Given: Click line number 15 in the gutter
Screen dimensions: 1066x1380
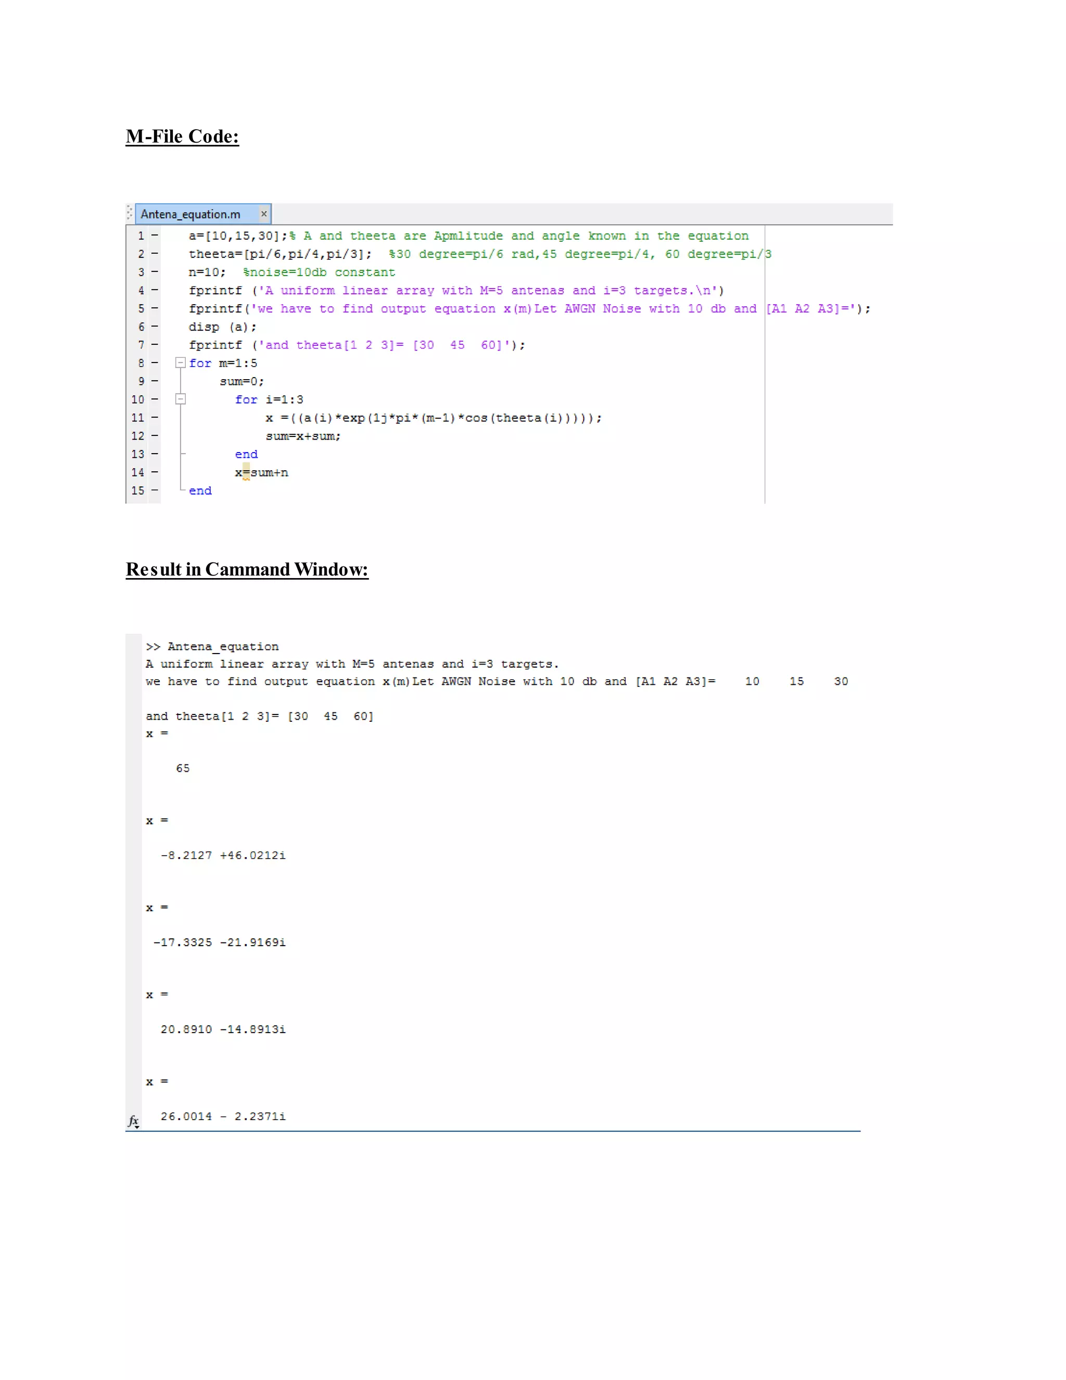Looking at the screenshot, I should coord(137,491).
